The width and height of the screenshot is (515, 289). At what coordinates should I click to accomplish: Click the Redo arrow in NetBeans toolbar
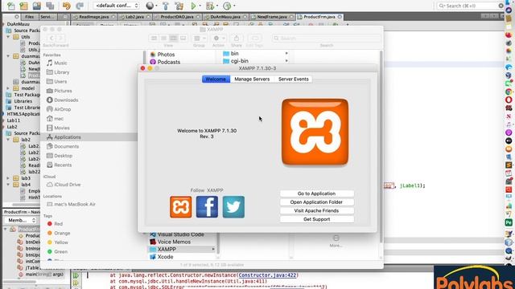tap(80, 6)
